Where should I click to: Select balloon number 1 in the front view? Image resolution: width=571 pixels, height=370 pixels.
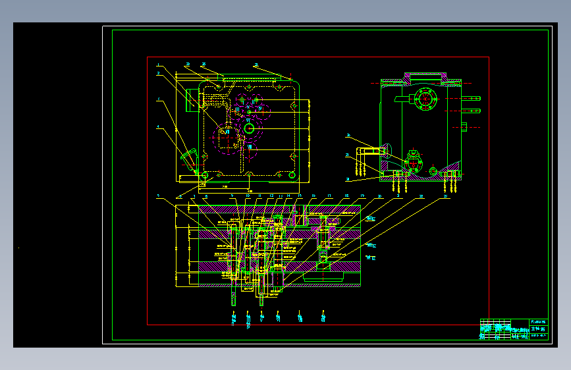pyautogui.click(x=158, y=65)
